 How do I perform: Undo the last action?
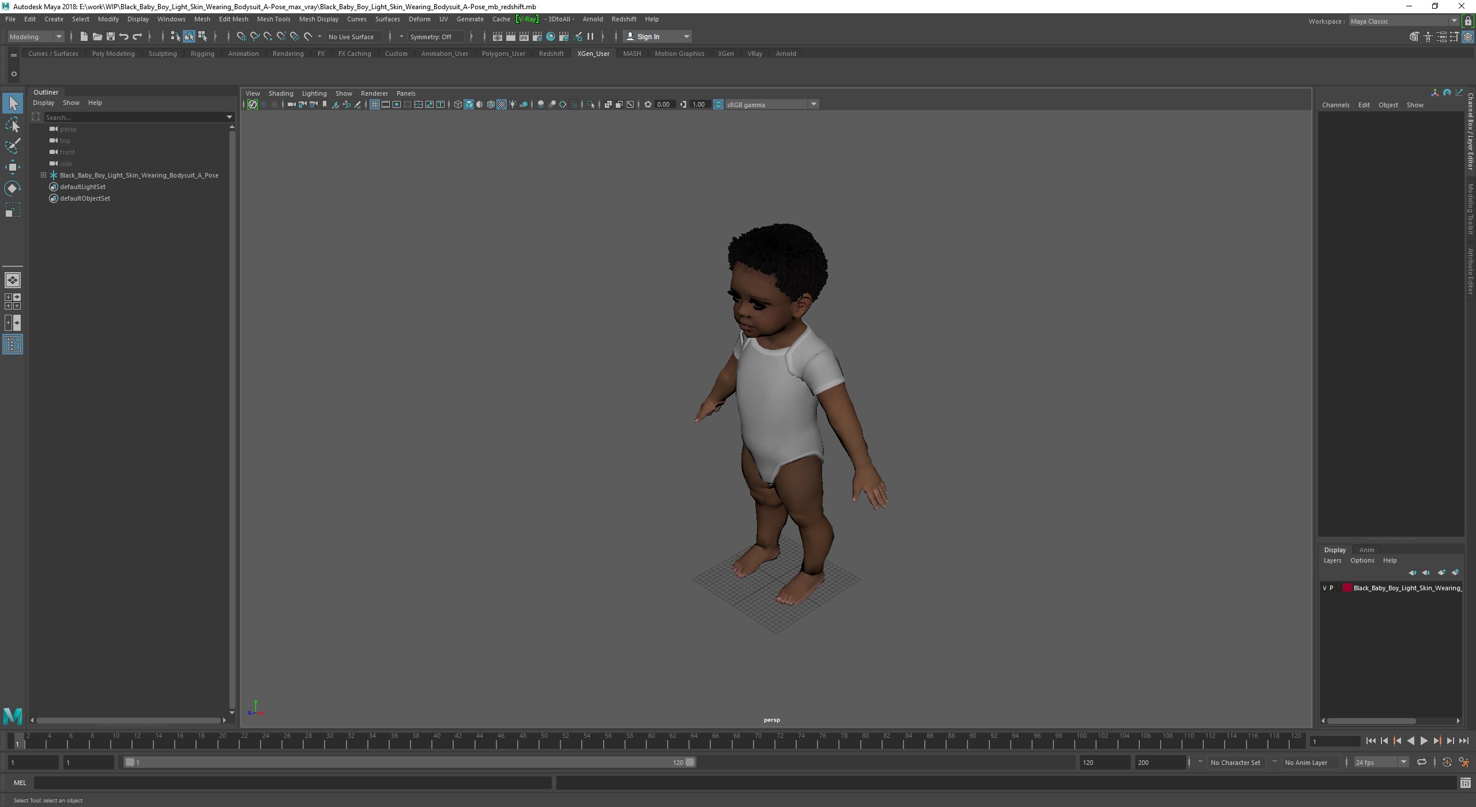click(x=123, y=36)
